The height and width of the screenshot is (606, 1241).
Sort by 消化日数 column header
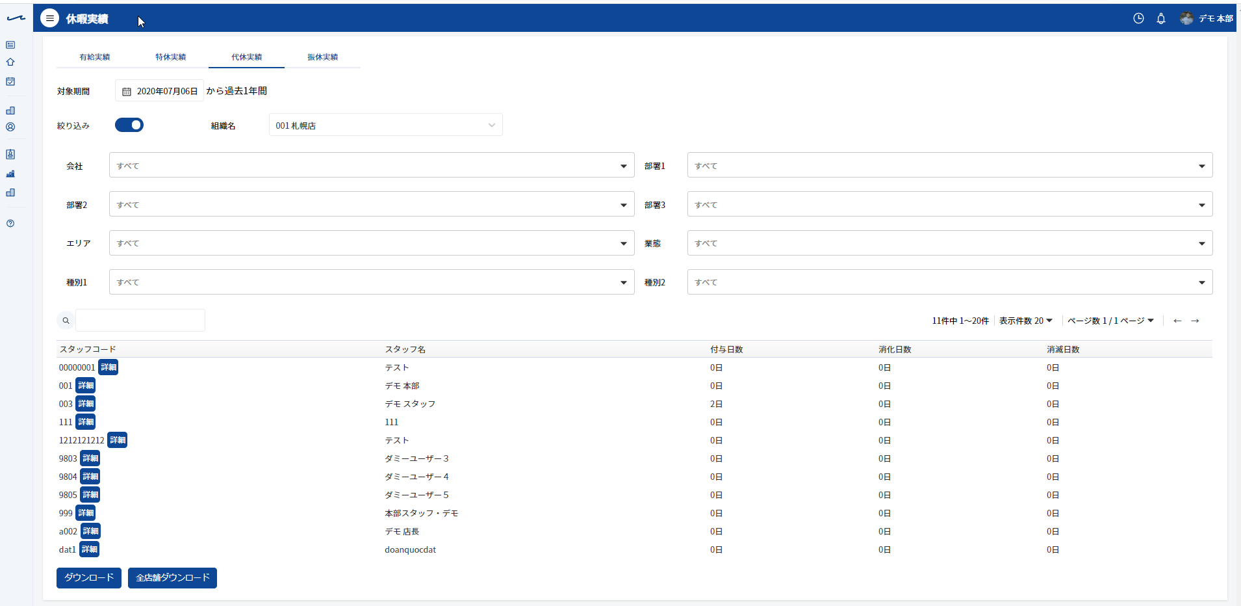tap(895, 349)
